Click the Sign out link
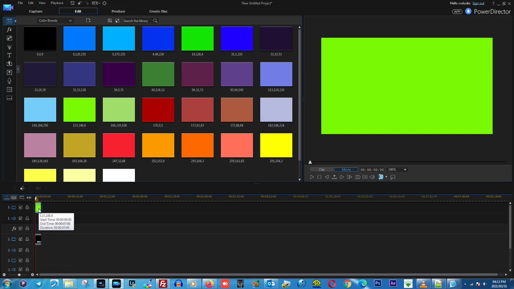Screen dimensions: 514x289 coord(478,3)
